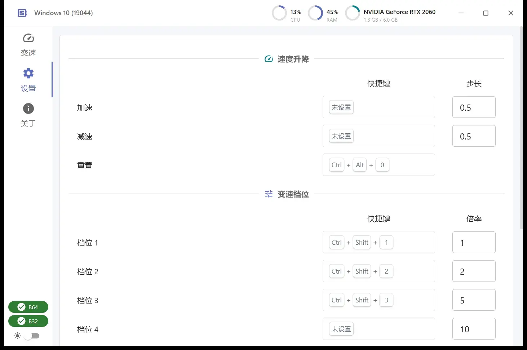Minimize the window
This screenshot has height=350, width=527.
(461, 13)
